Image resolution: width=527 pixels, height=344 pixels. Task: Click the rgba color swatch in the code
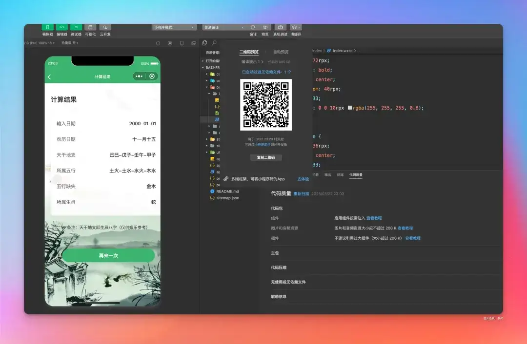click(350, 108)
